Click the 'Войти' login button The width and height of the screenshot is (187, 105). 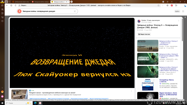click(x=177, y=11)
